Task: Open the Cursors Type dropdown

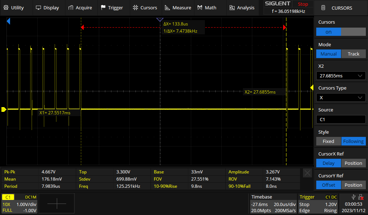Action: click(x=341, y=98)
